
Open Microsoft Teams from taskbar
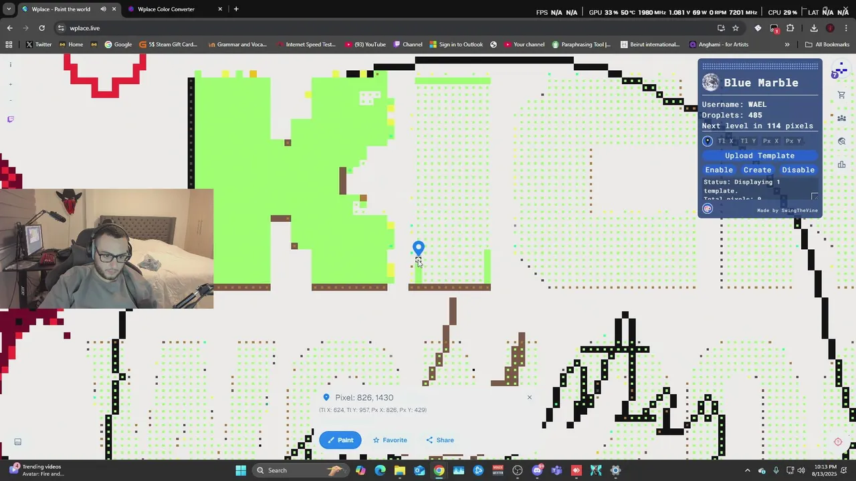[x=556, y=470]
